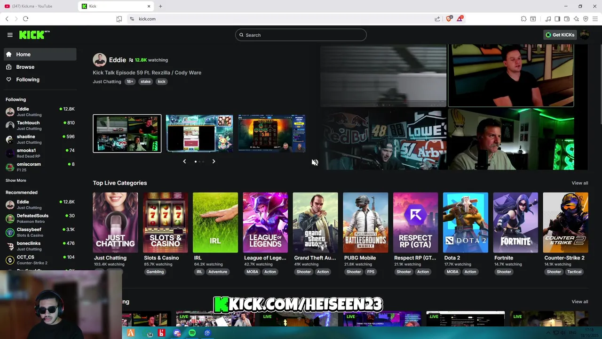Open CCT_CS in the Recommended list
Viewport: 602px width, 339px height.
point(40,260)
